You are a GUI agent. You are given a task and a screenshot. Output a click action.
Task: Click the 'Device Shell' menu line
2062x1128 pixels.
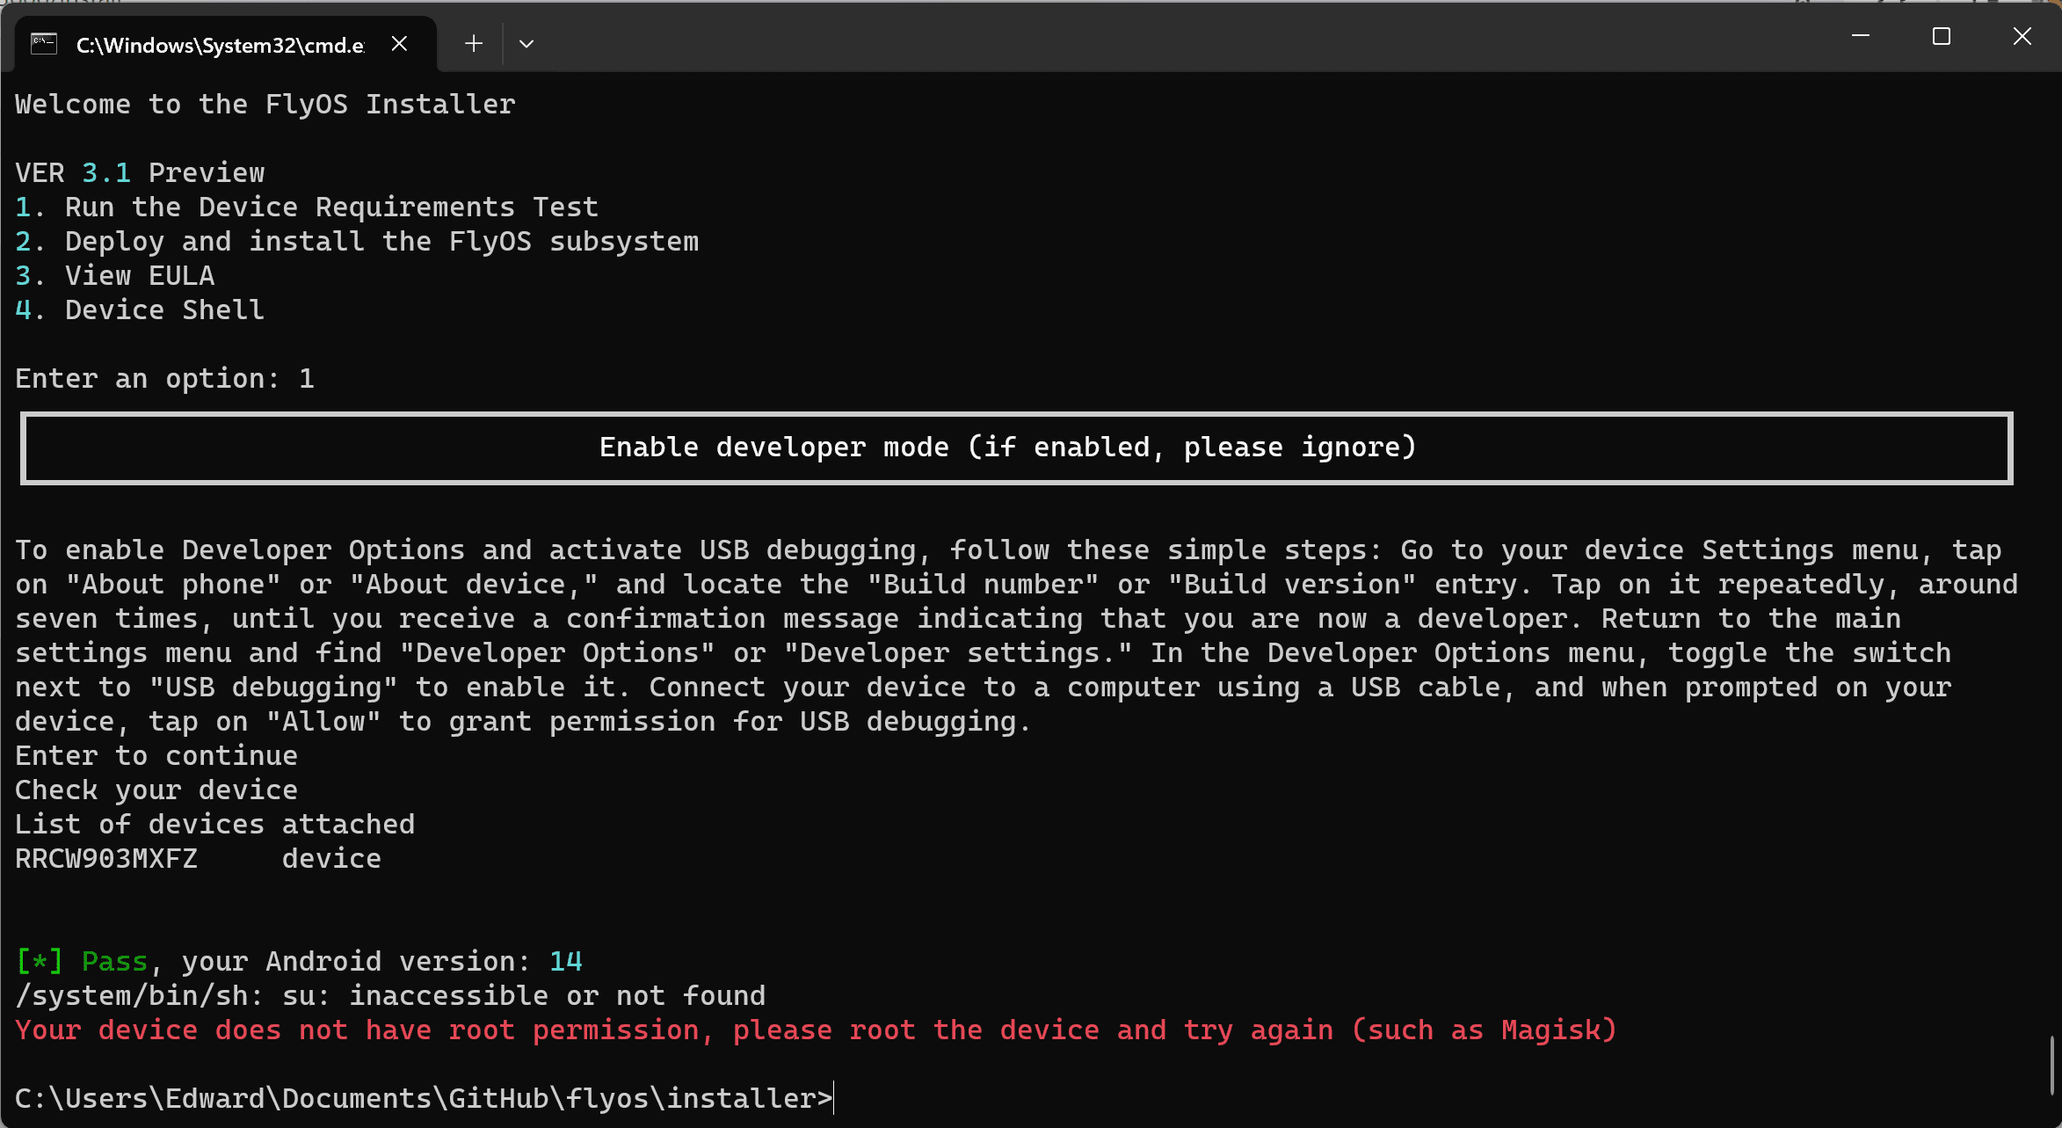140,310
